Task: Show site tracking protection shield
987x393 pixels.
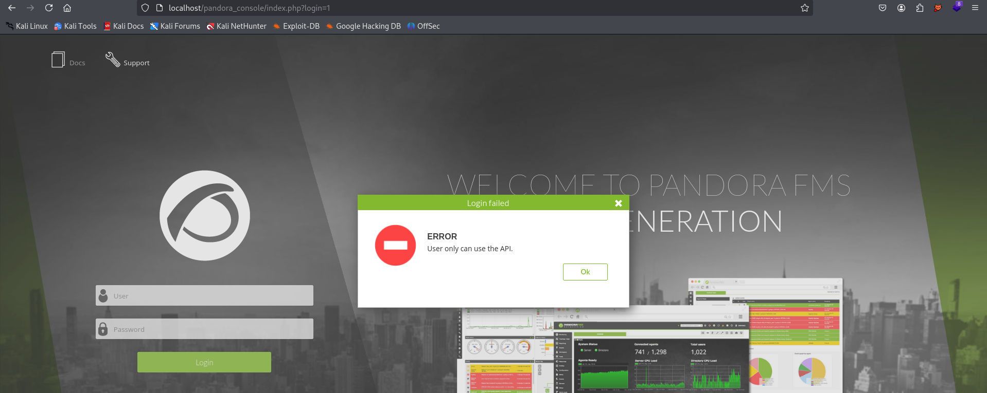Action: pos(145,8)
